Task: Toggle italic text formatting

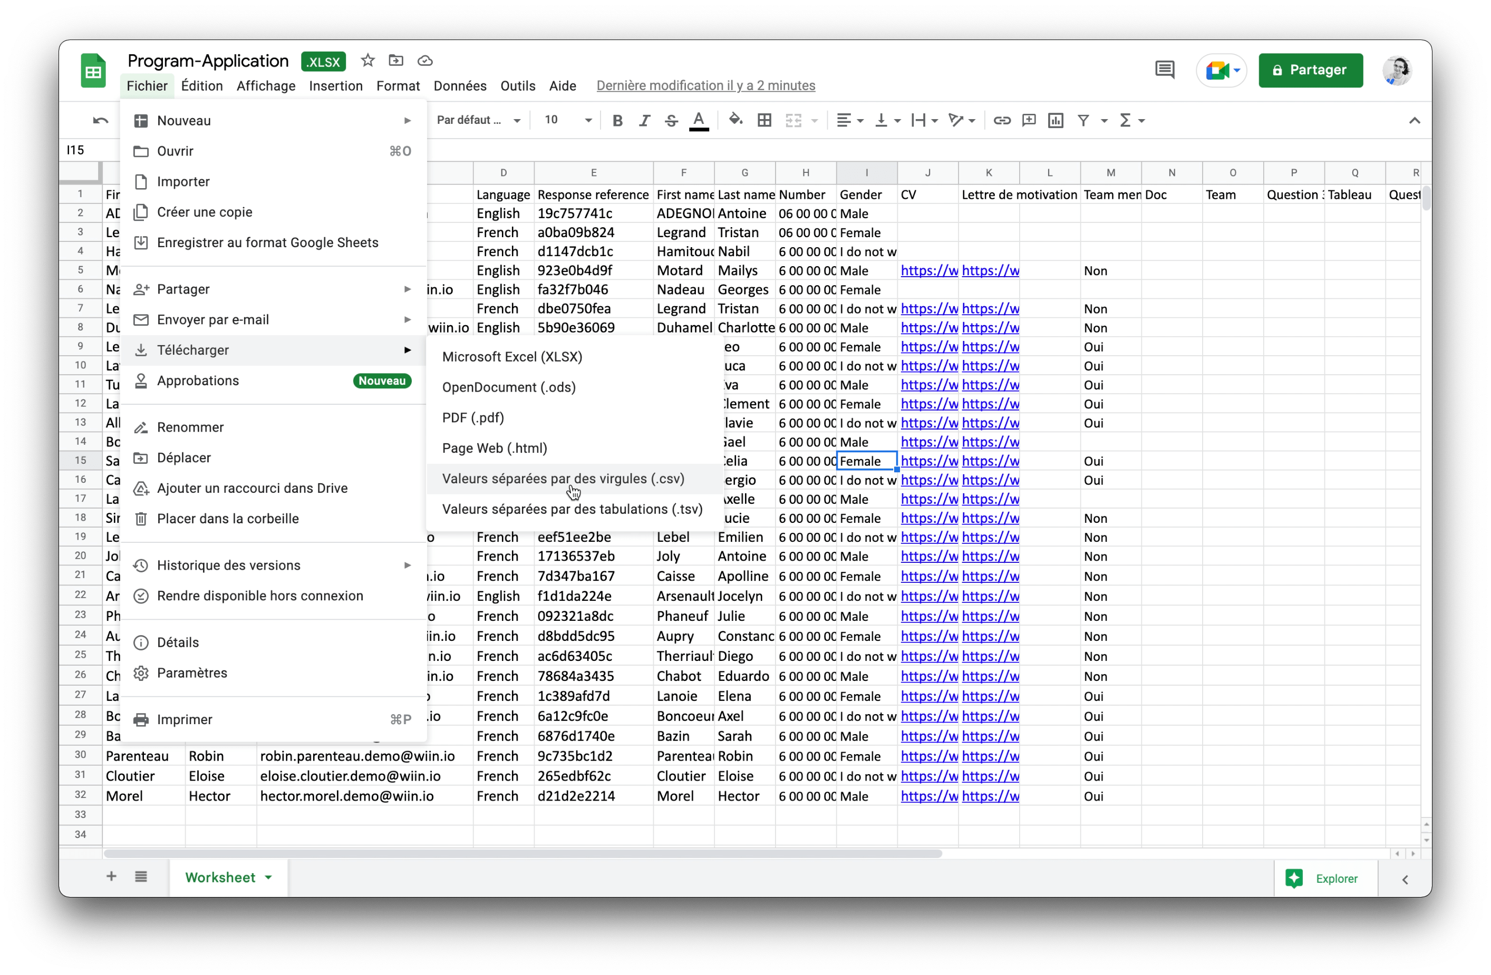Action: (644, 120)
